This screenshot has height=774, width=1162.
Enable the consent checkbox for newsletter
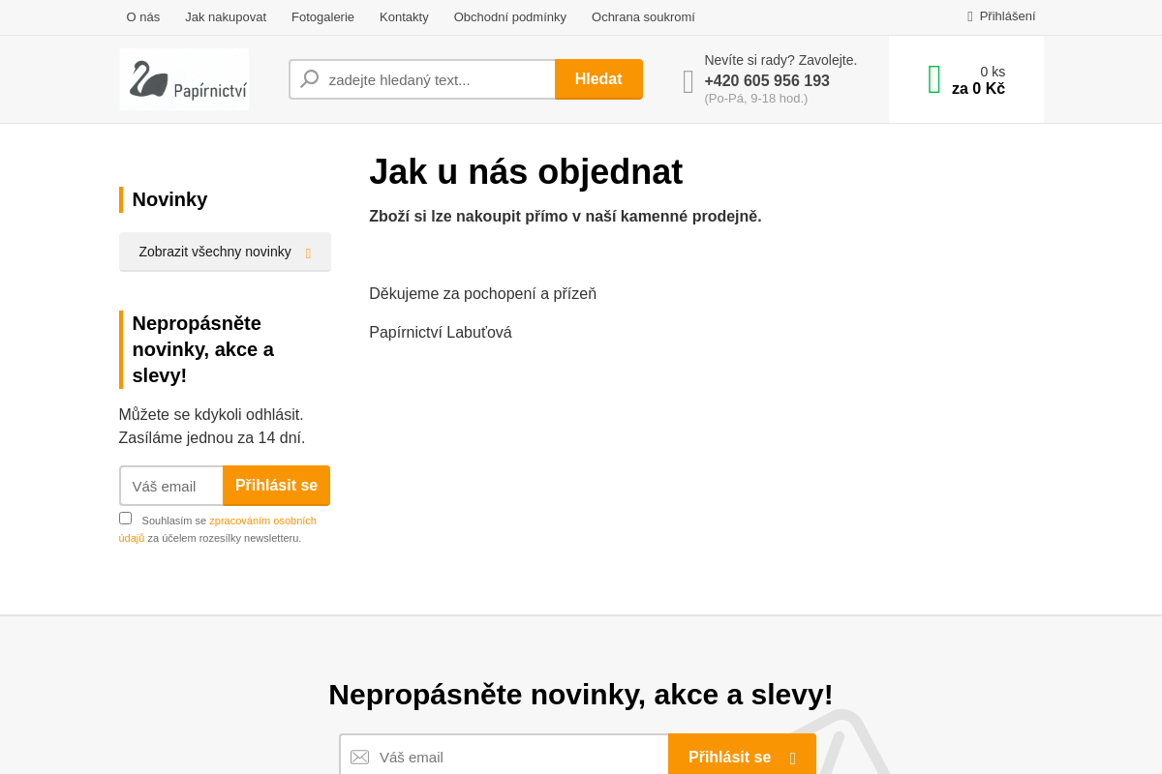[x=125, y=518]
